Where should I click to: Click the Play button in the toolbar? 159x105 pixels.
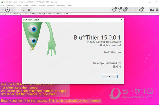[8, 10]
